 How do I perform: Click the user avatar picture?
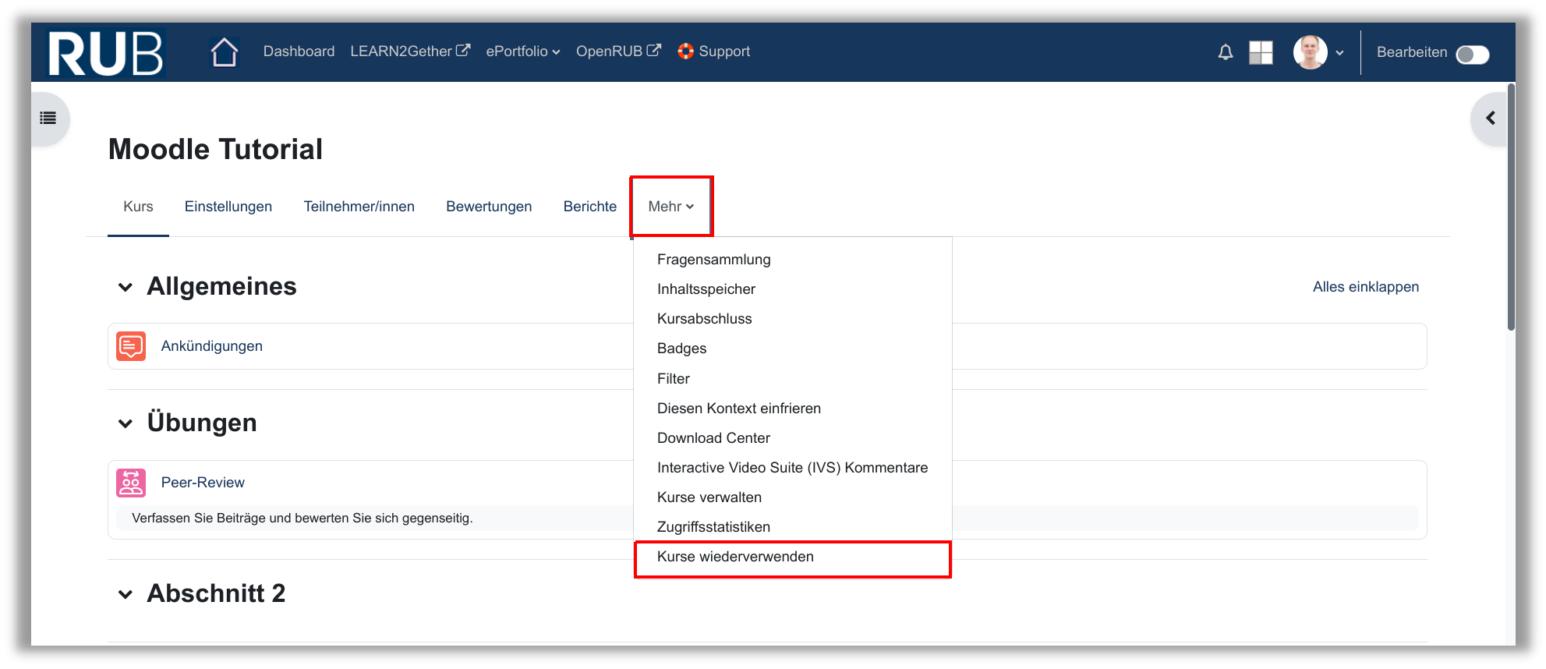pos(1310,52)
